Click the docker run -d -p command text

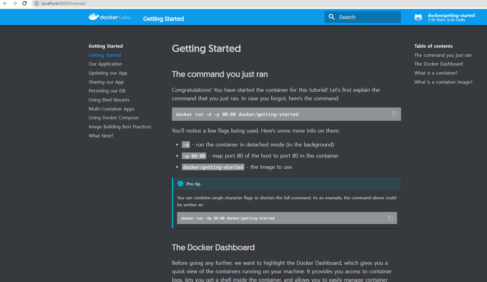237,114
